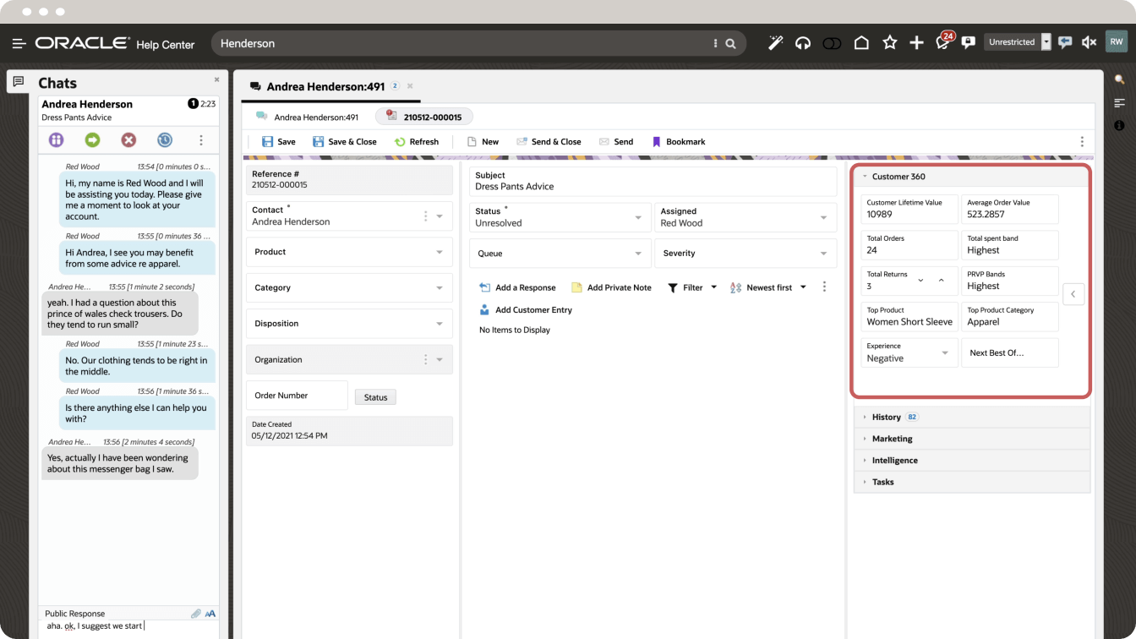Click the paperclip attach icon in chat
This screenshot has width=1136, height=639.
196,614
